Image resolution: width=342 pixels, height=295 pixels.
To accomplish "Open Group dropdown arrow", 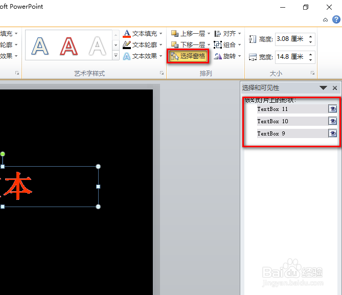I will tap(239, 44).
